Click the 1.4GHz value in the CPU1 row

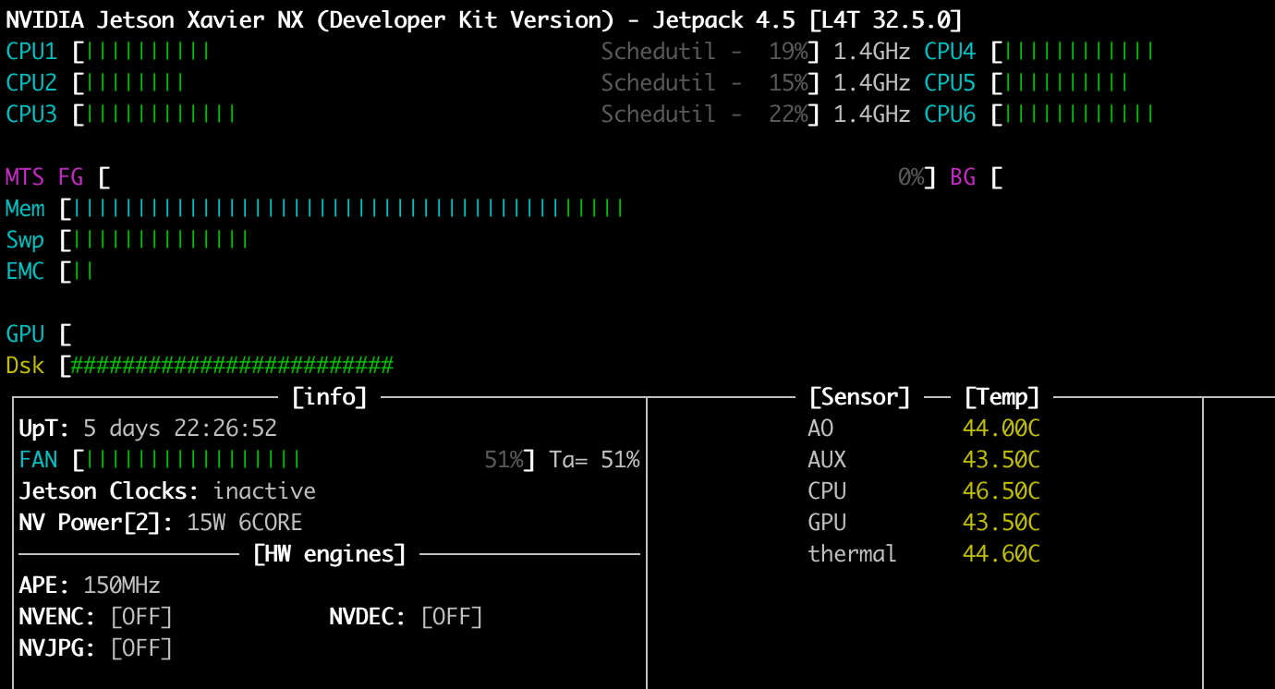(872, 52)
